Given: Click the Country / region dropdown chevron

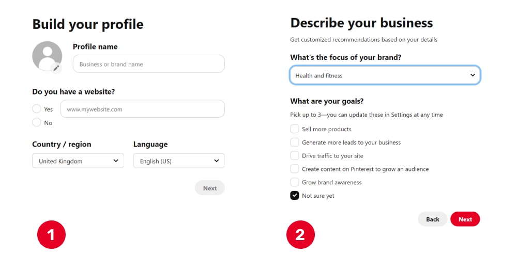Looking at the screenshot, I should click(116, 161).
